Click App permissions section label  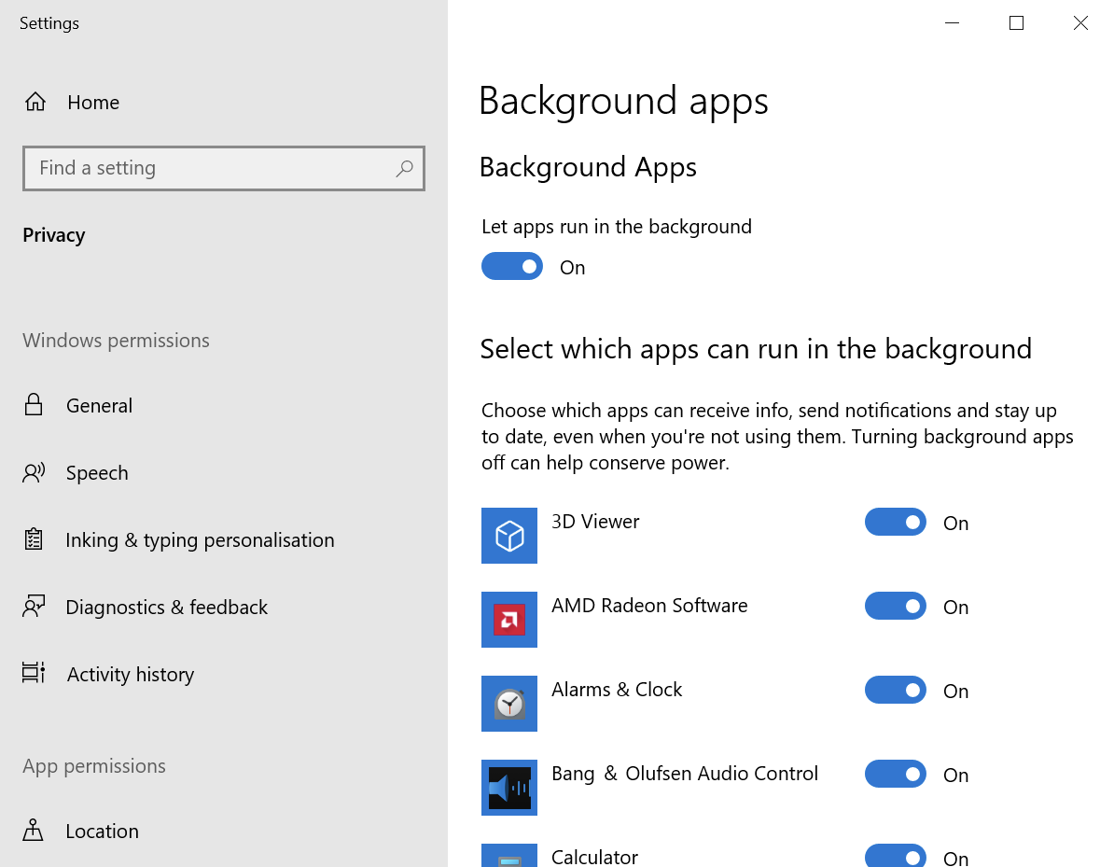pos(94,766)
